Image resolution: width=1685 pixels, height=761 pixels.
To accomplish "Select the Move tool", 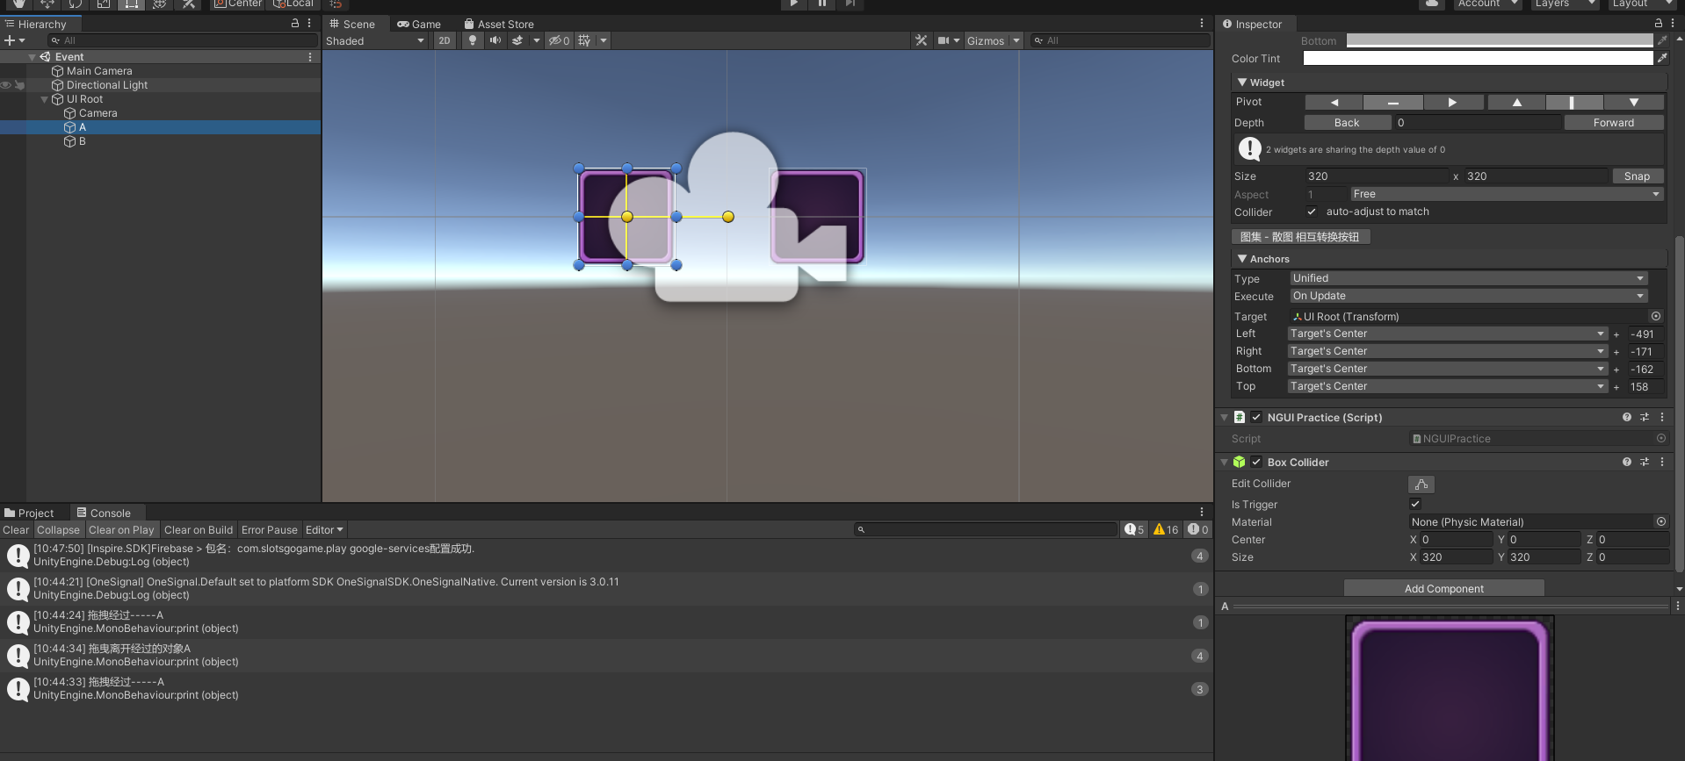I will (47, 4).
